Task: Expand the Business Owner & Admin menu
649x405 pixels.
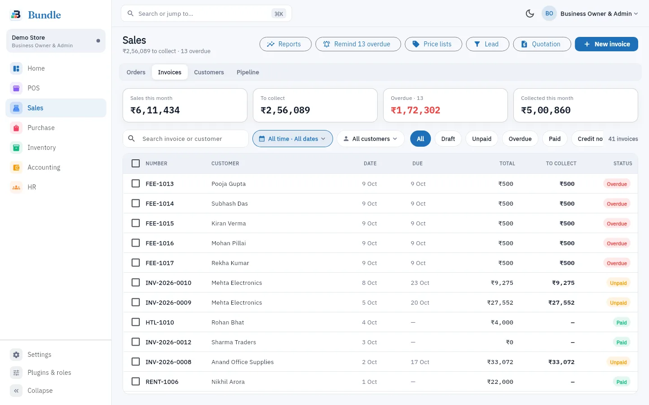Action: pos(590,13)
